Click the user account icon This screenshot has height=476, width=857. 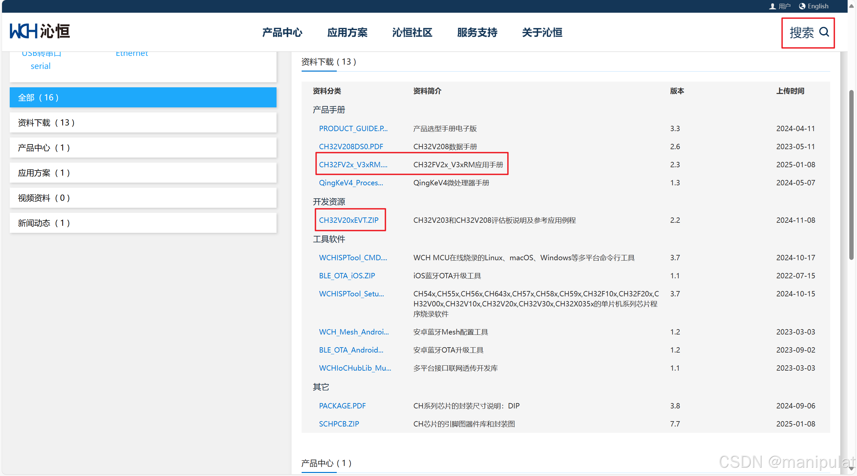[772, 6]
